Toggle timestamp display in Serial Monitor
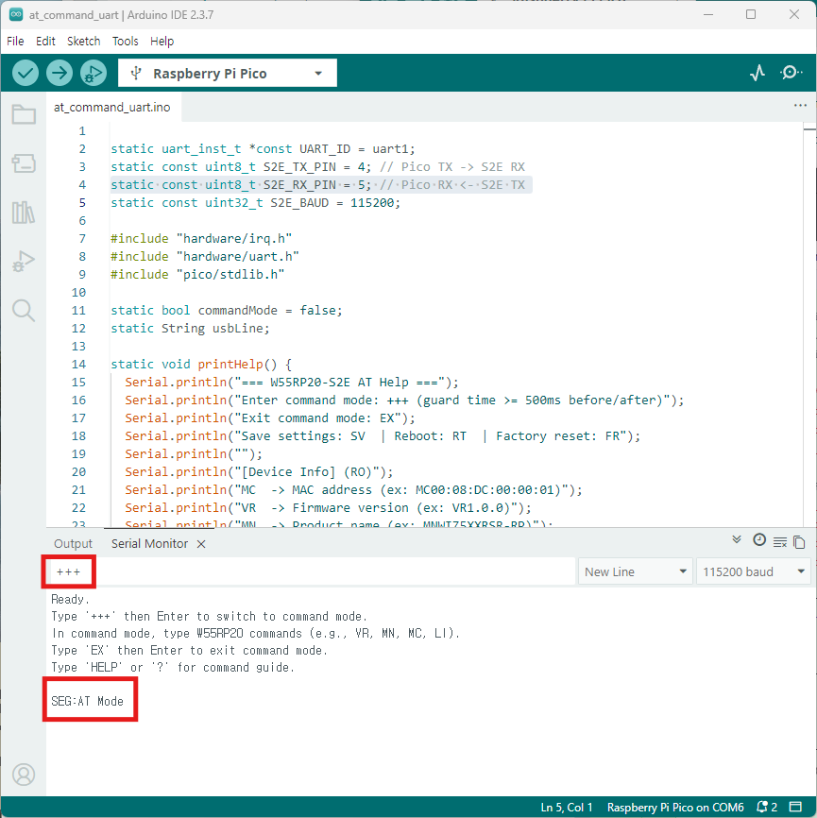817x818 pixels. click(x=758, y=540)
